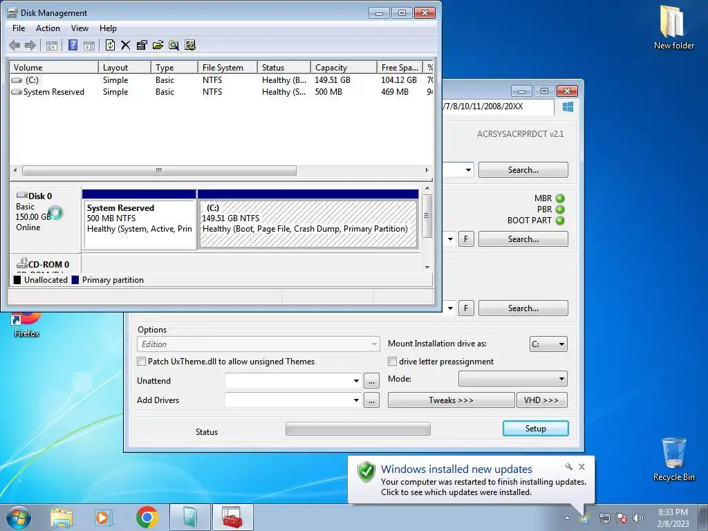The height and width of the screenshot is (531, 708).
Task: Open the Help menu
Action: coord(108,28)
